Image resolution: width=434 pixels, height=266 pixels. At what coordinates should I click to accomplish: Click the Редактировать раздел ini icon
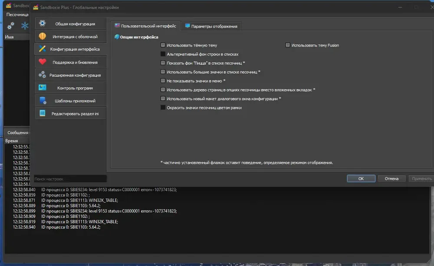pyautogui.click(x=43, y=113)
